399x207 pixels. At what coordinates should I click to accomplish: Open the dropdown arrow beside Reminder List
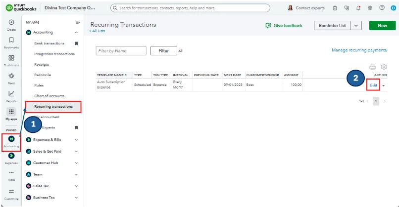[356, 26]
